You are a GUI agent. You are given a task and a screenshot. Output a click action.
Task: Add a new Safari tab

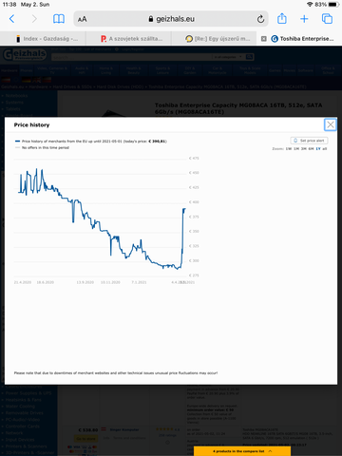pos(304,19)
